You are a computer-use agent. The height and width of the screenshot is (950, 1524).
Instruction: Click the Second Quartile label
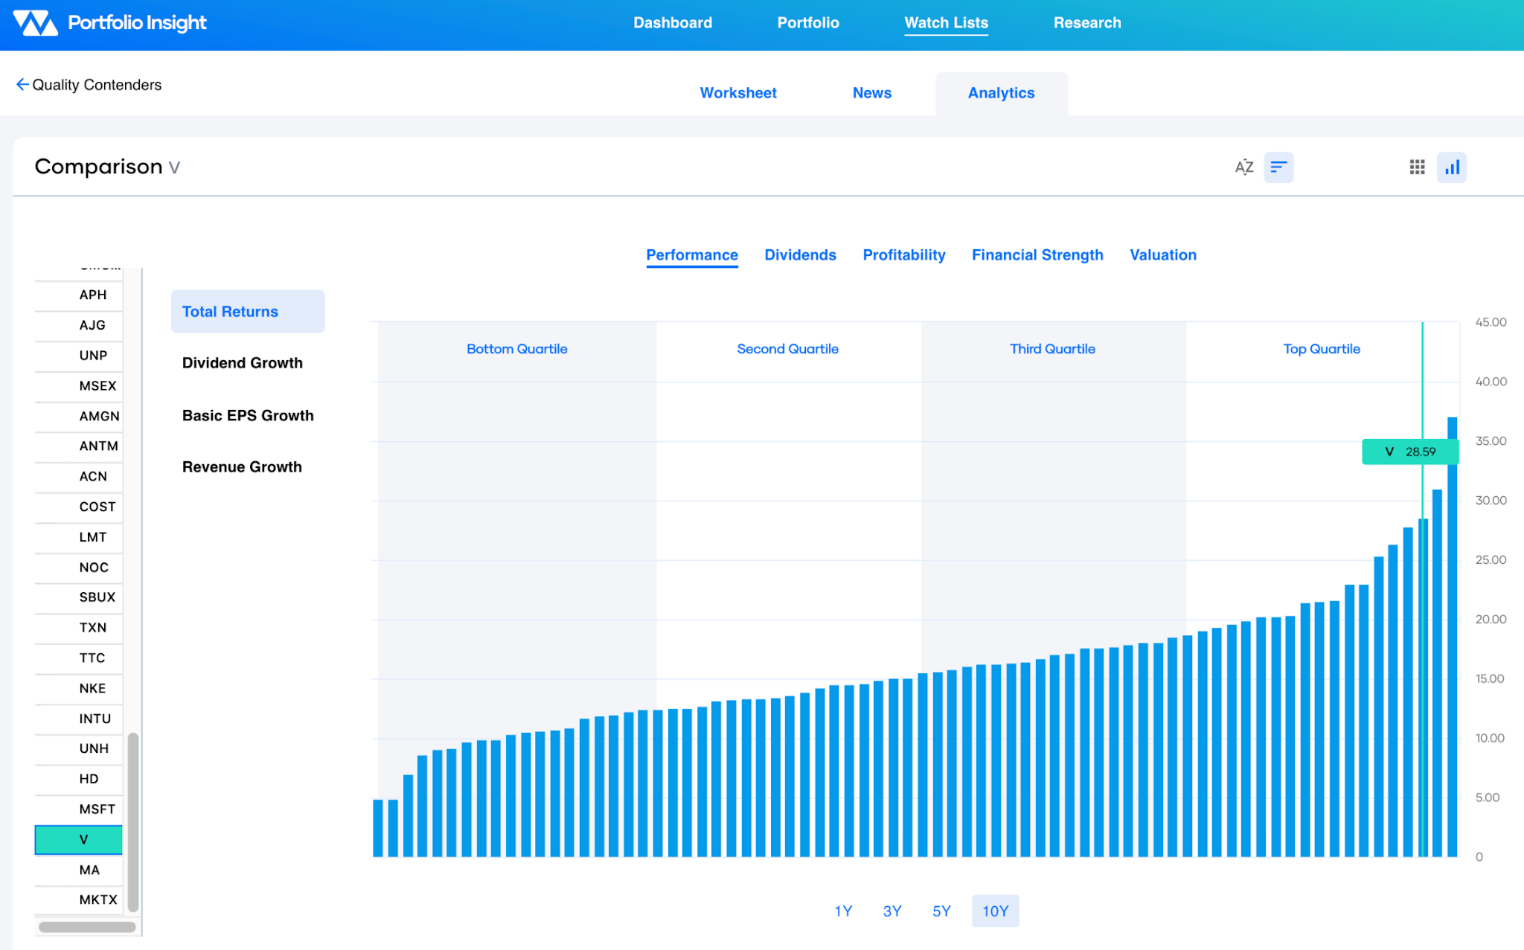point(787,349)
